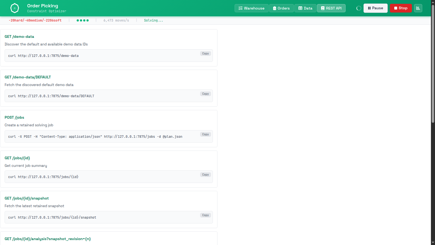Click the four-dot progress indicator
The width and height of the screenshot is (435, 245).
(83, 20)
